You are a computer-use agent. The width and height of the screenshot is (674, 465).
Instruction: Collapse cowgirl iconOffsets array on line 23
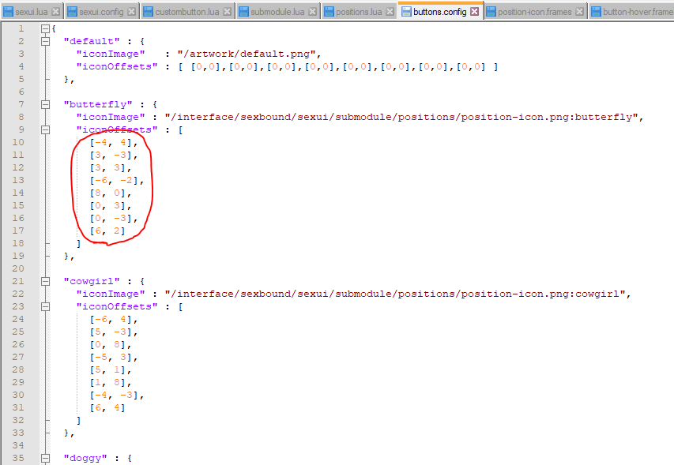point(45,306)
